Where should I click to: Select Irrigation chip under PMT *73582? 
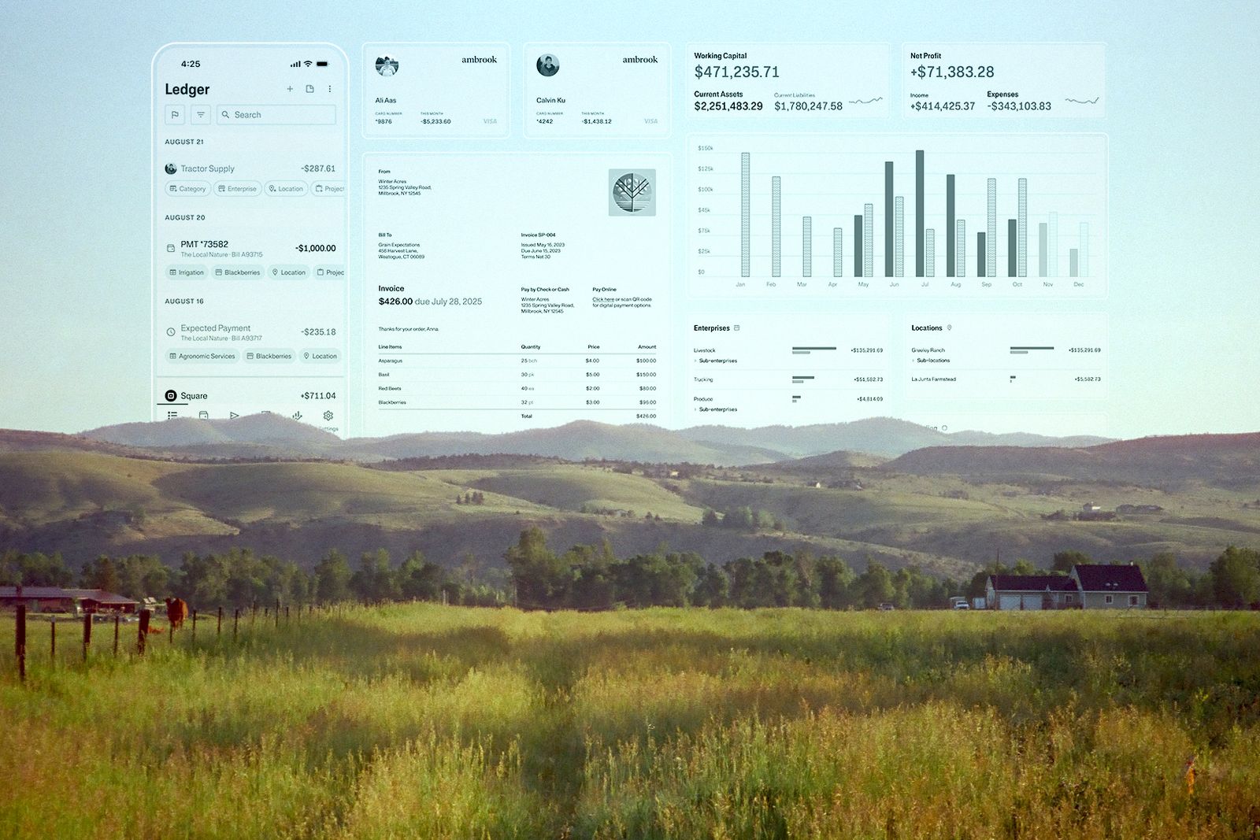click(187, 272)
